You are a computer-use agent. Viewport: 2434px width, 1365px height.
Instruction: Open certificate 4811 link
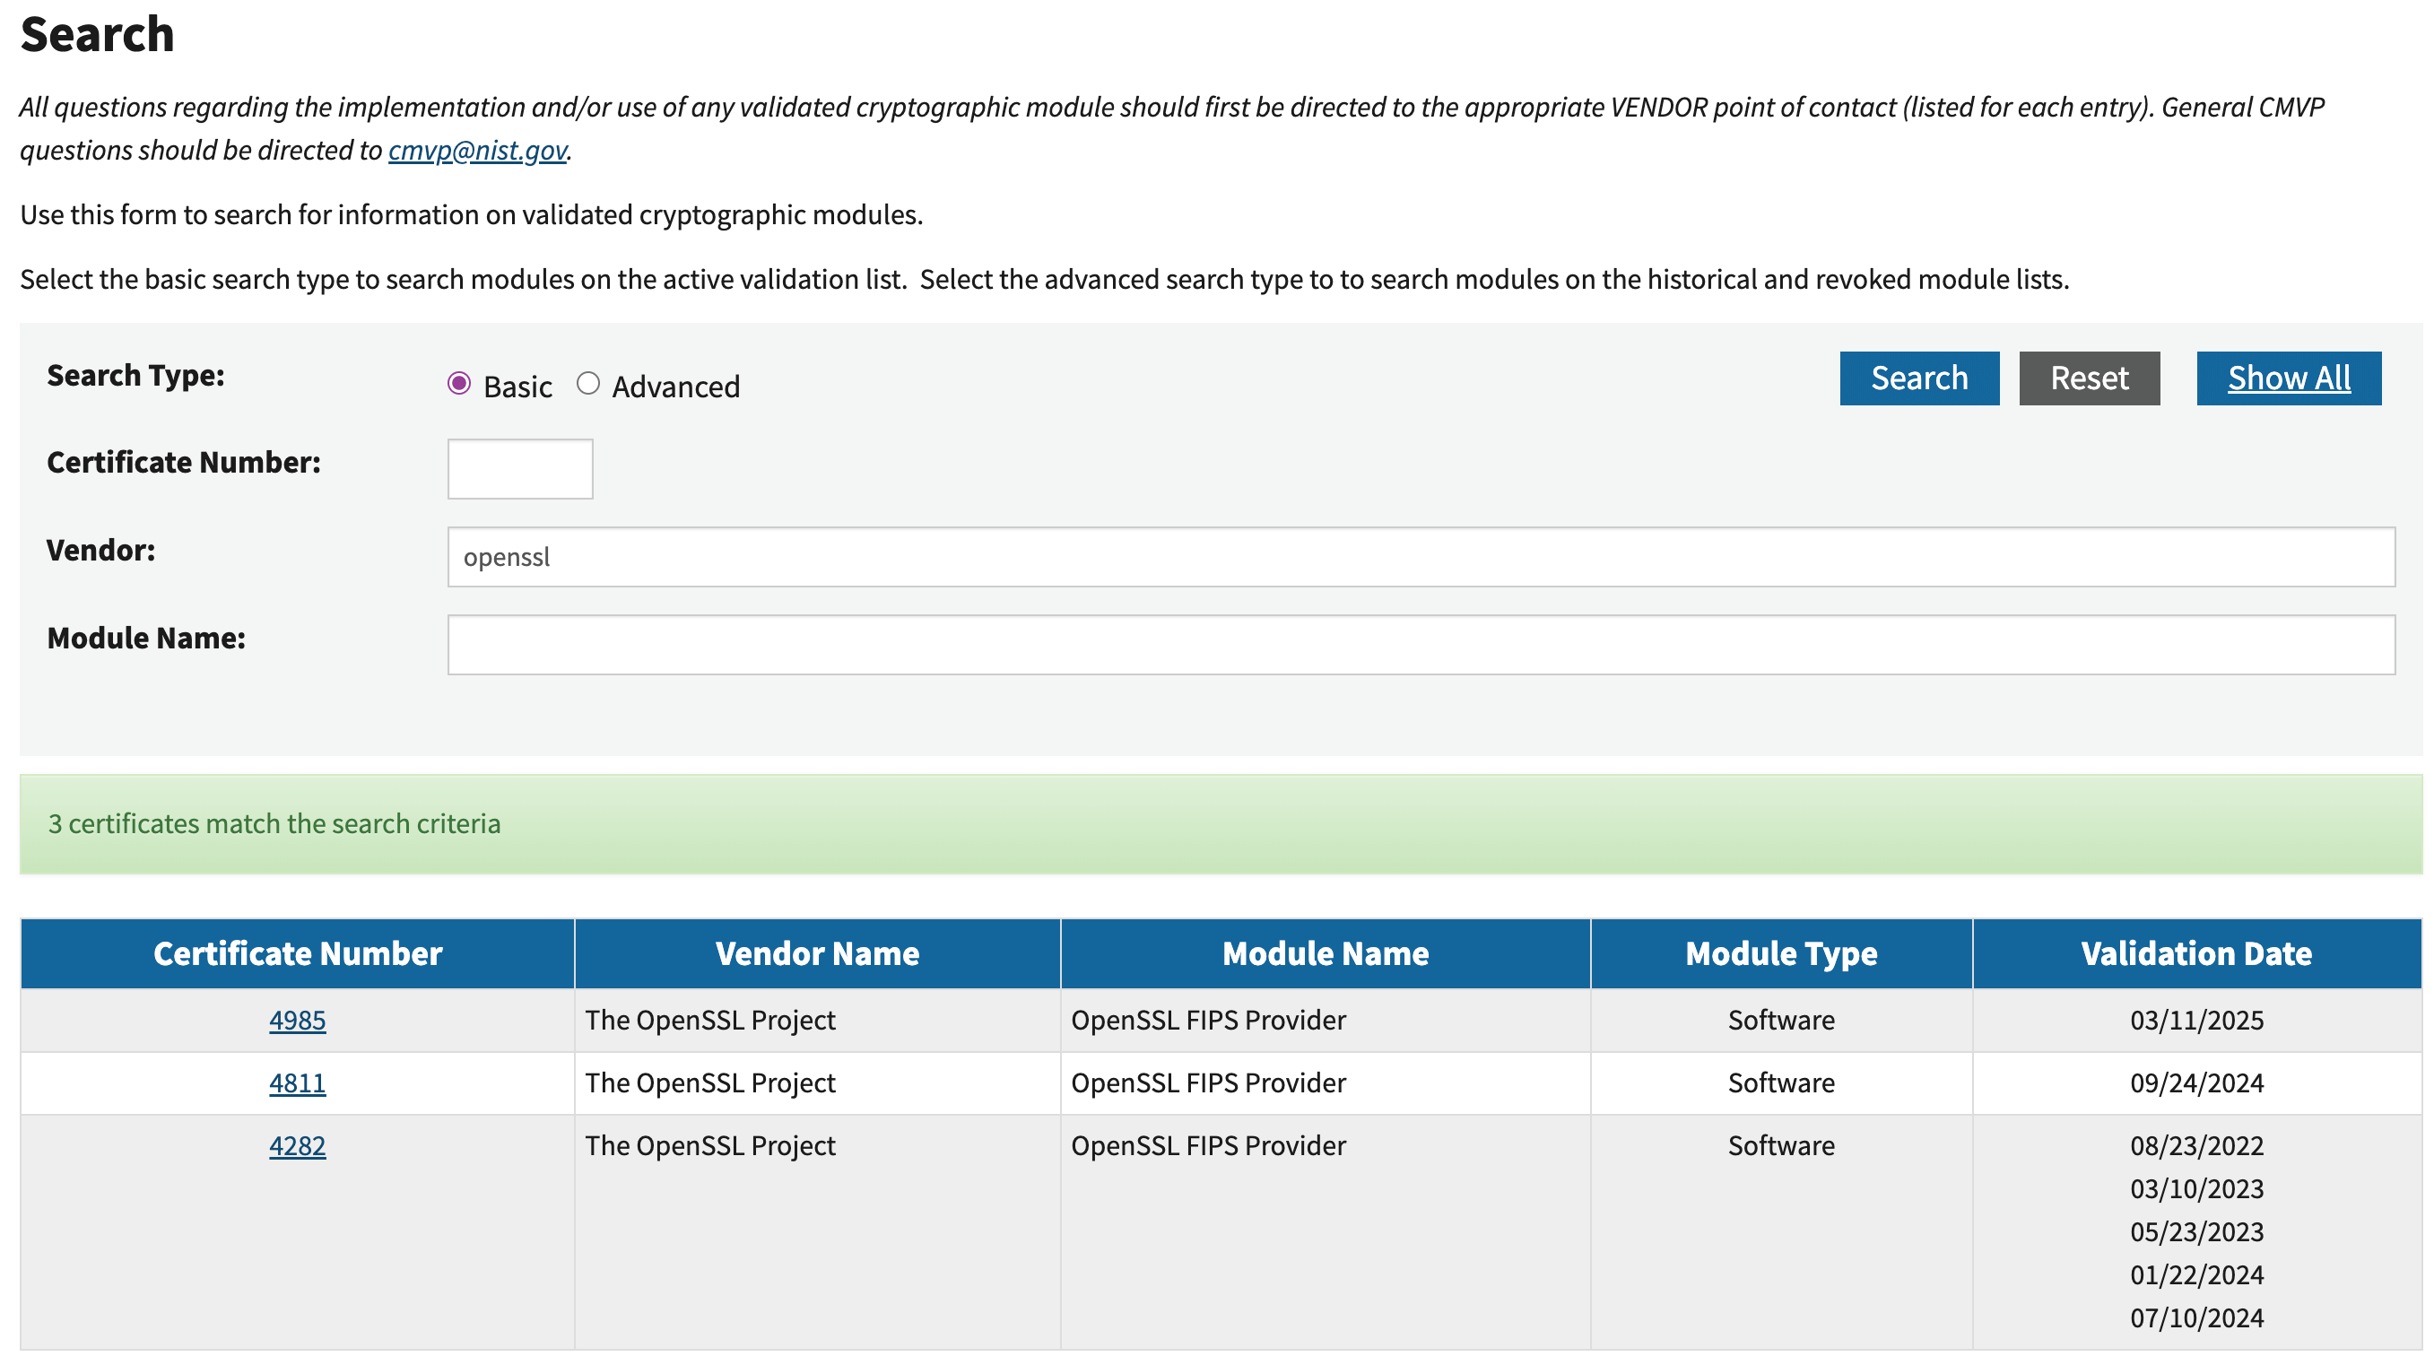coord(297,1082)
